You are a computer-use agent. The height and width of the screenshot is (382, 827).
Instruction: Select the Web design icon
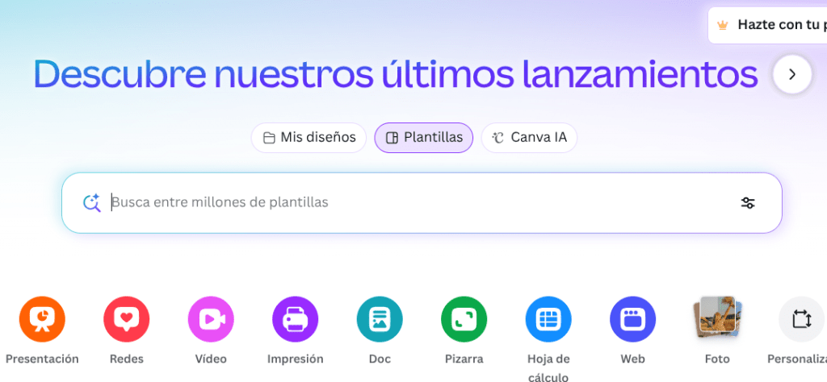pyautogui.click(x=632, y=319)
